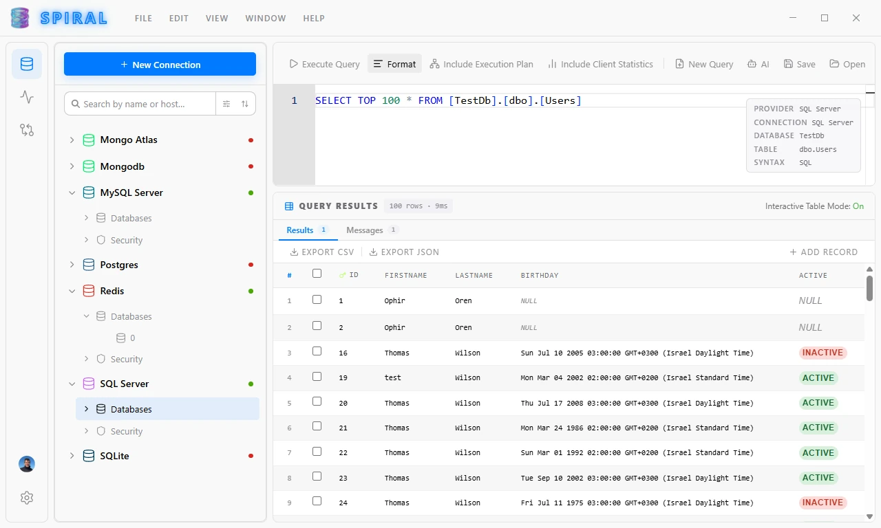Check the row with ID 19
Screen dimensions: 881x528
317,376
